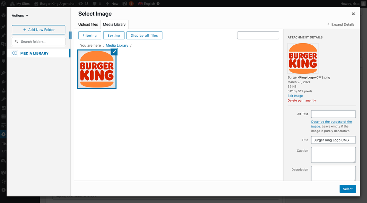
Task: Open the Burger King Argentina site menu
Action: pos(54,3)
